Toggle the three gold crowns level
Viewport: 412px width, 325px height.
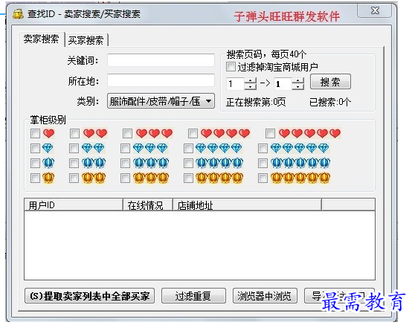[x=125, y=178]
